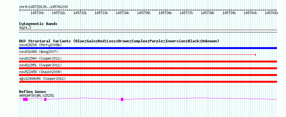The width and height of the screenshot is (286, 117).
Task: Open variant nsv612940 (Cooper2011) label
Action: tap(40, 58)
